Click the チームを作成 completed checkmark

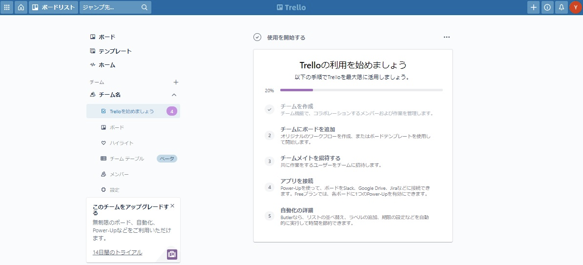tap(270, 110)
